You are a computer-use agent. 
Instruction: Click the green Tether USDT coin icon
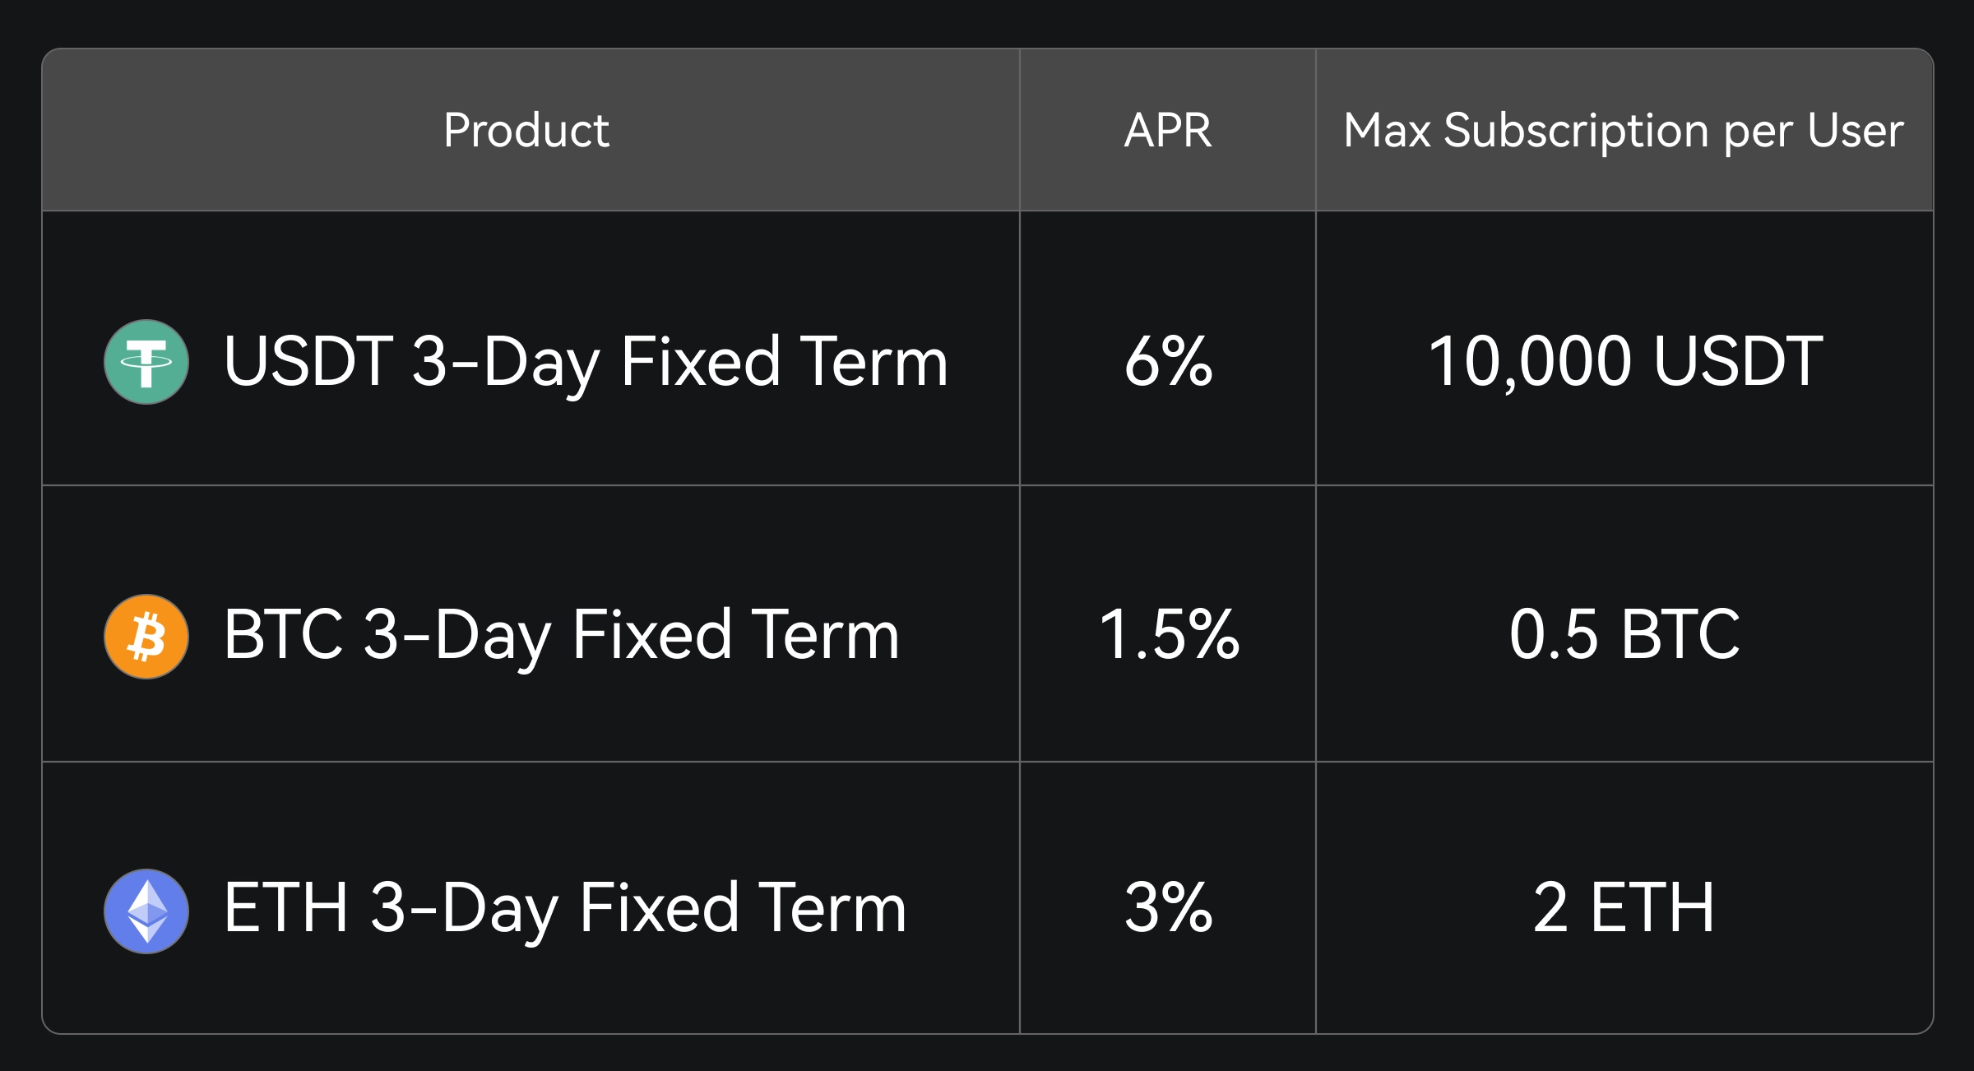pos(146,362)
